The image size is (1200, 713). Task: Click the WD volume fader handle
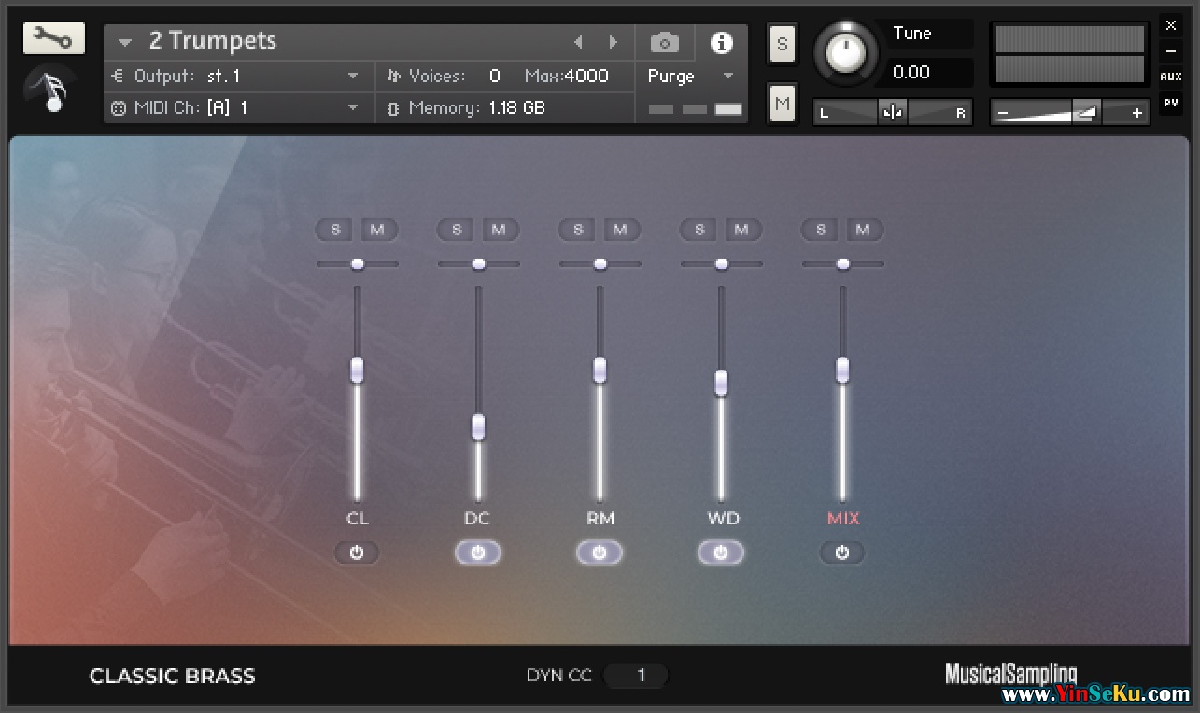[721, 383]
